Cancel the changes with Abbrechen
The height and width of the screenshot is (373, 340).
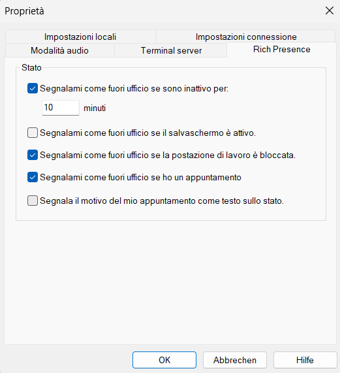[235, 360]
